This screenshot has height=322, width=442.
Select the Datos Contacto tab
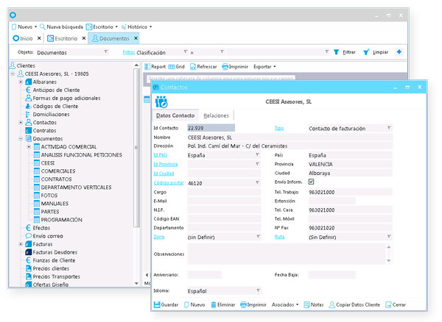175,115
